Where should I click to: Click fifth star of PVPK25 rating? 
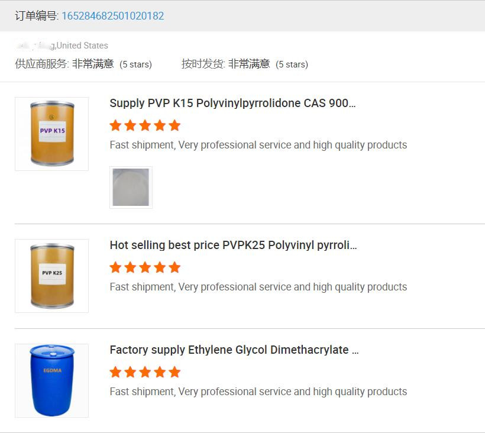[174, 267]
